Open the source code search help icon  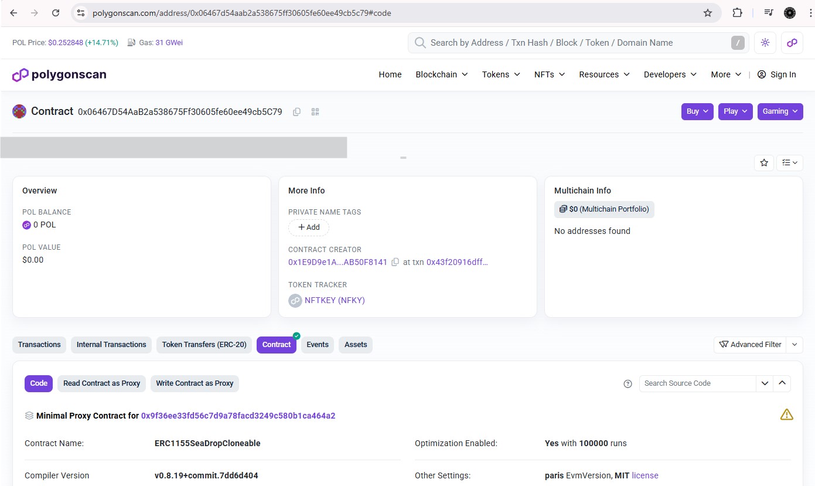click(x=628, y=384)
